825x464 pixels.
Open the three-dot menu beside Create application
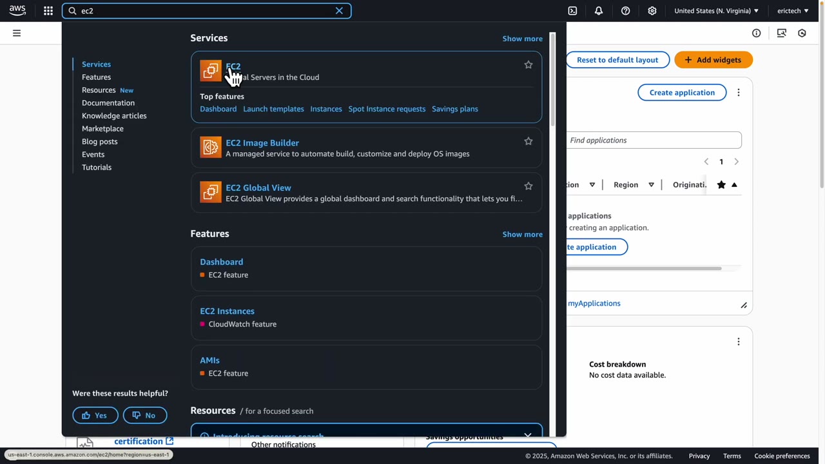coord(739,93)
